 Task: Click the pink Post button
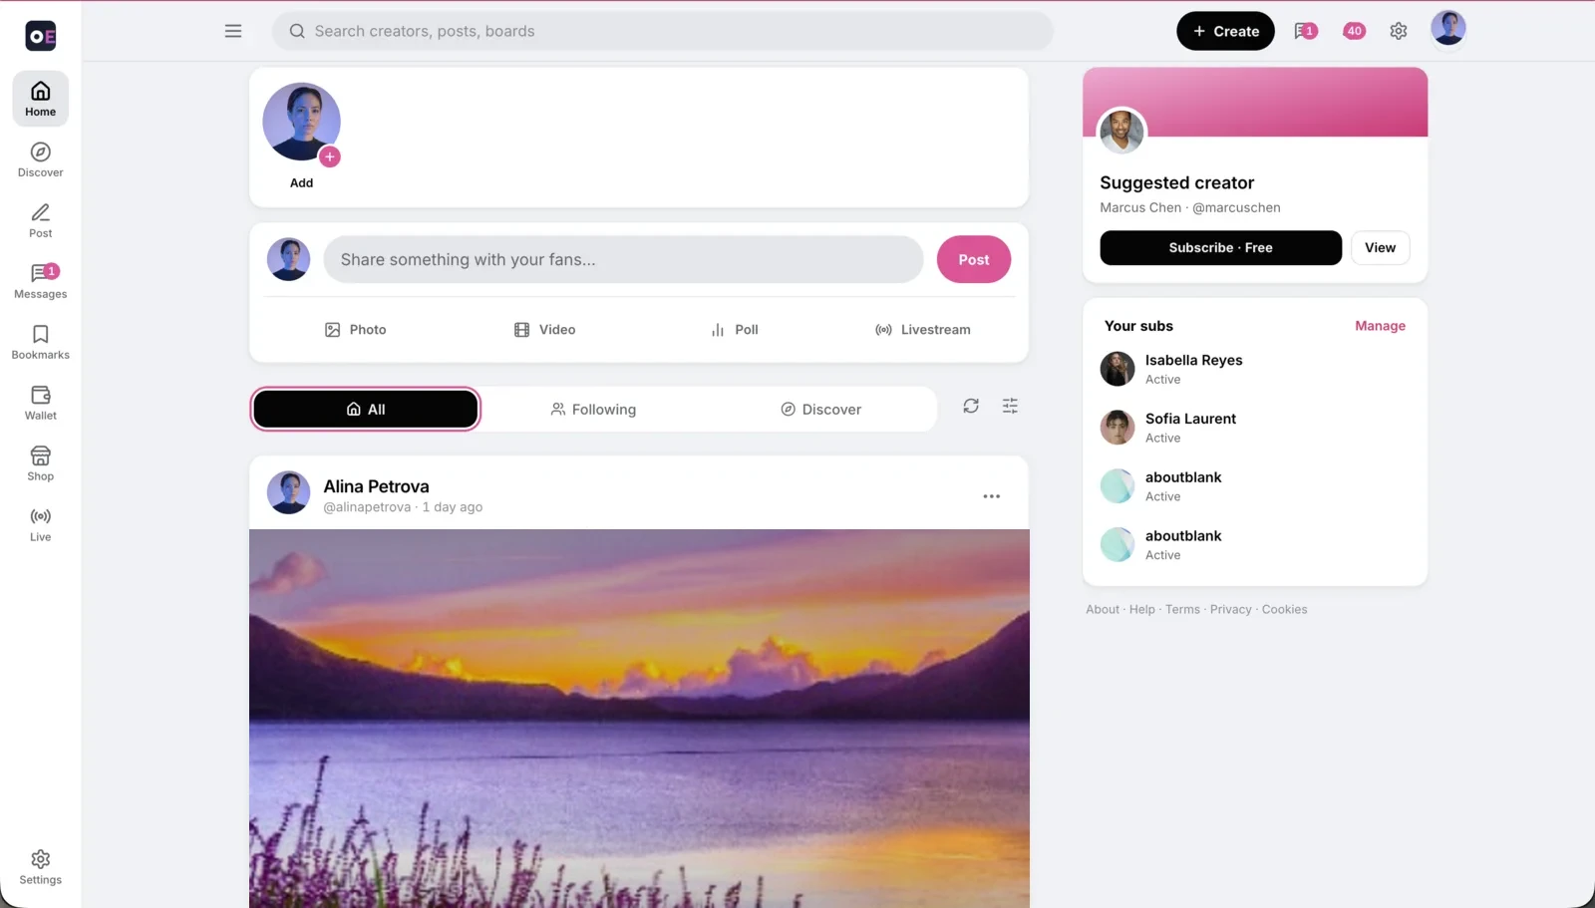[974, 259]
